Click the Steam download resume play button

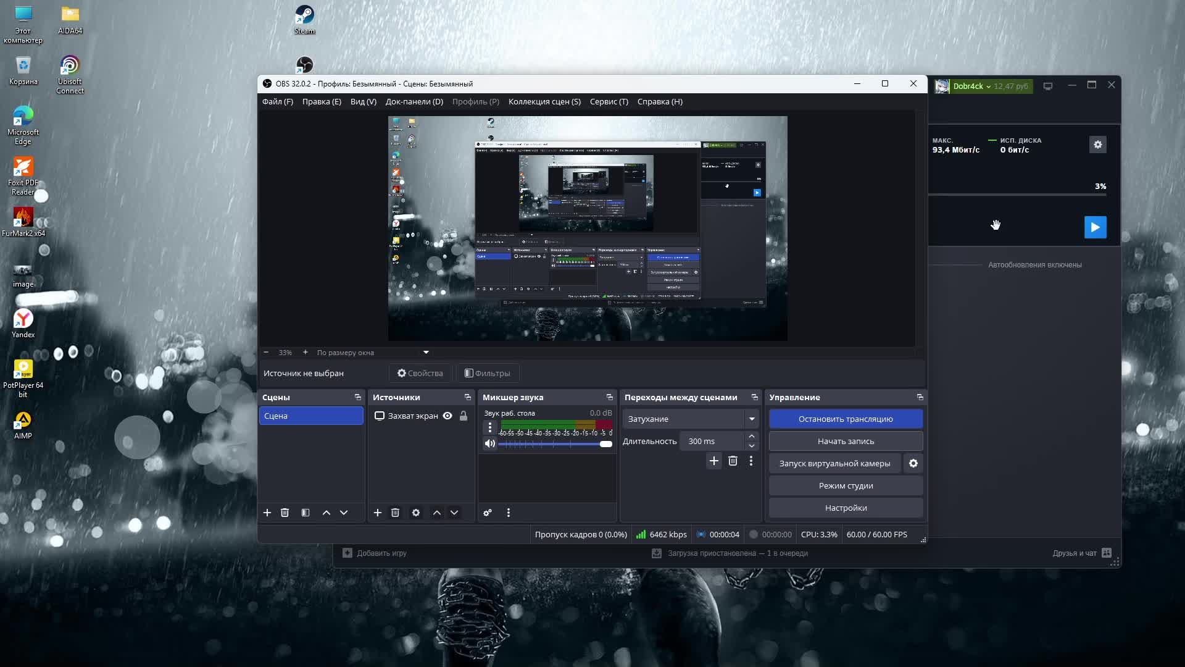pos(1095,227)
